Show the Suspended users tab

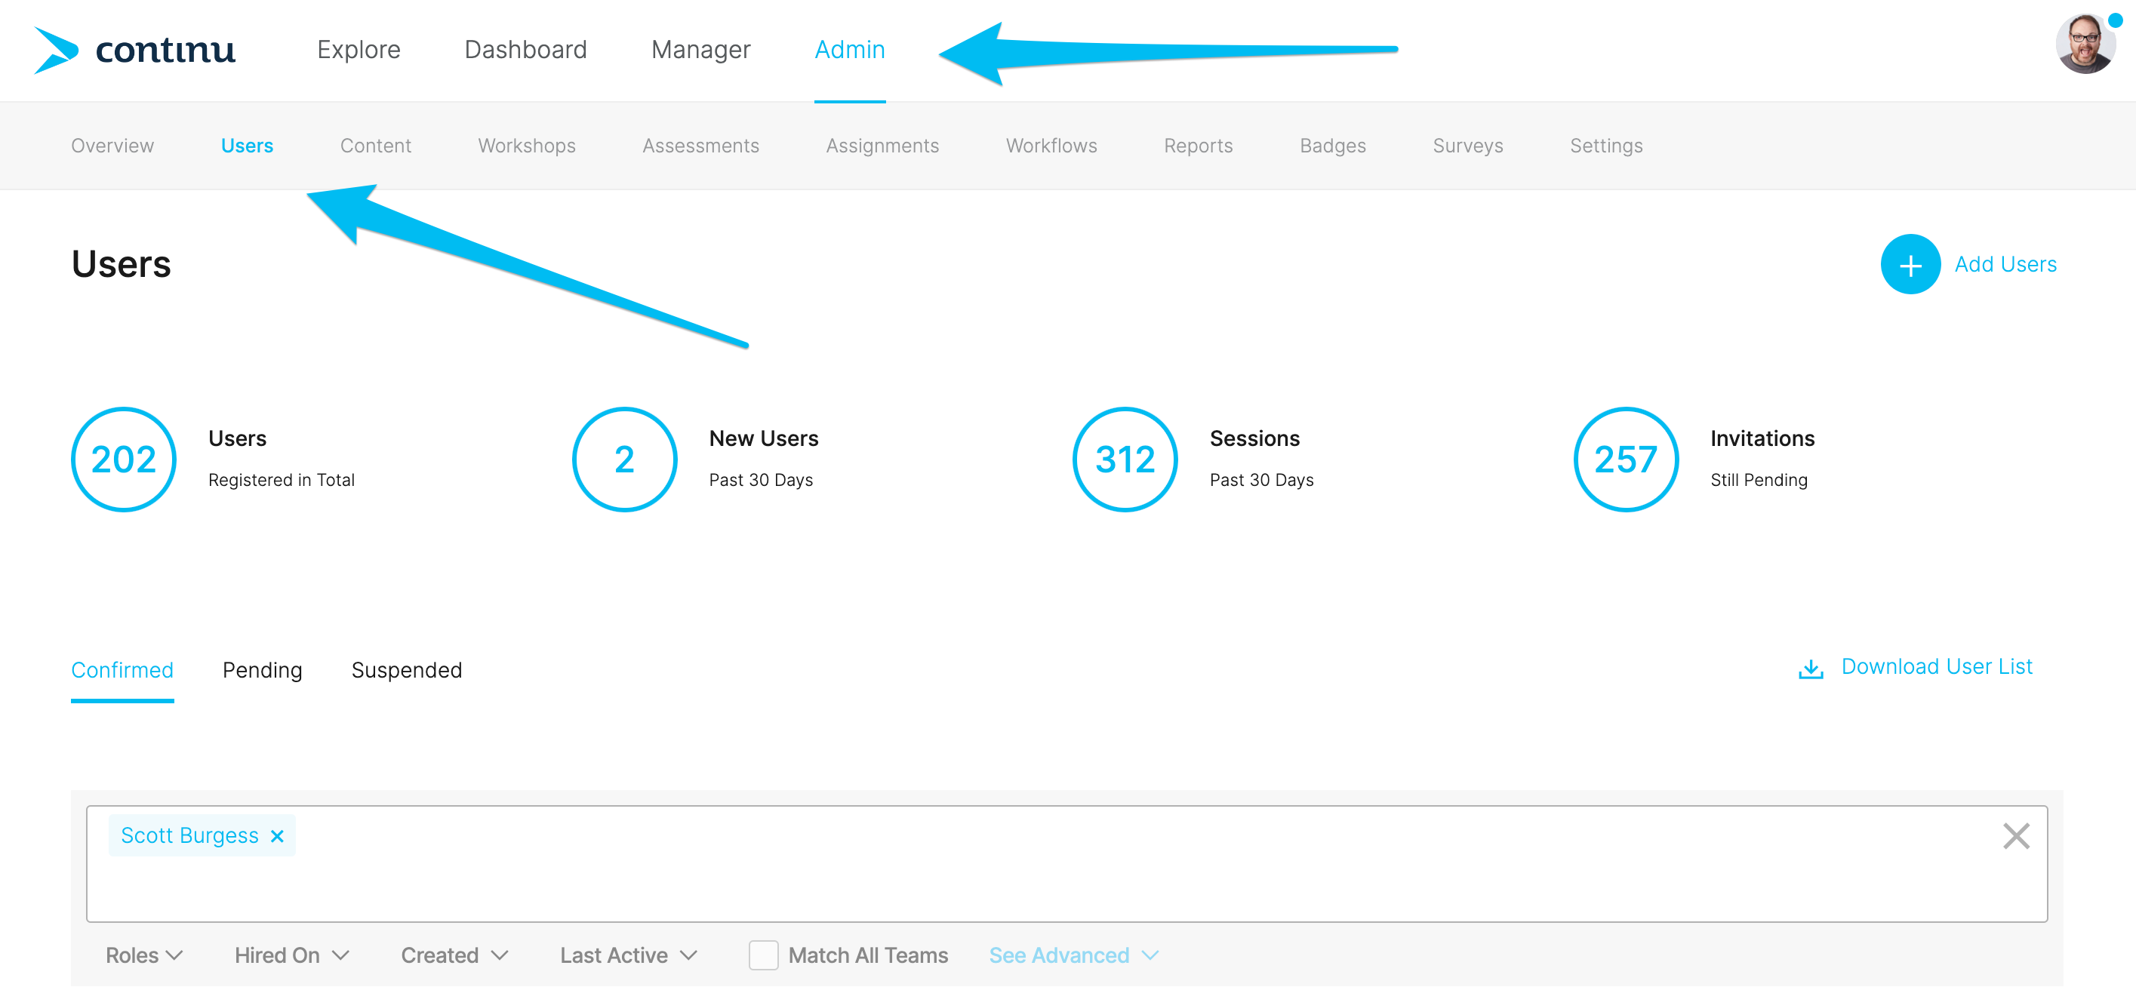click(x=406, y=670)
